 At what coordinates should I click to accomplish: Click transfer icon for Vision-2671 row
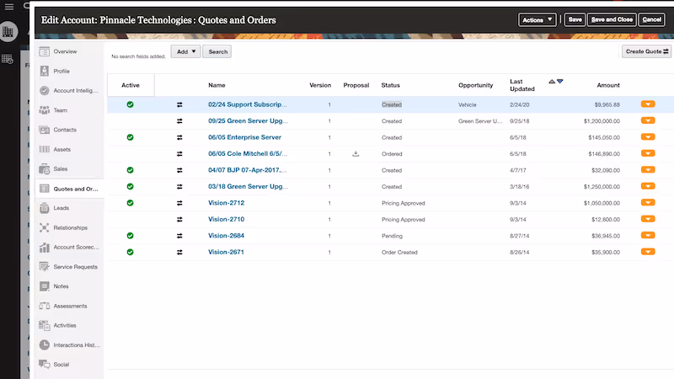(179, 252)
